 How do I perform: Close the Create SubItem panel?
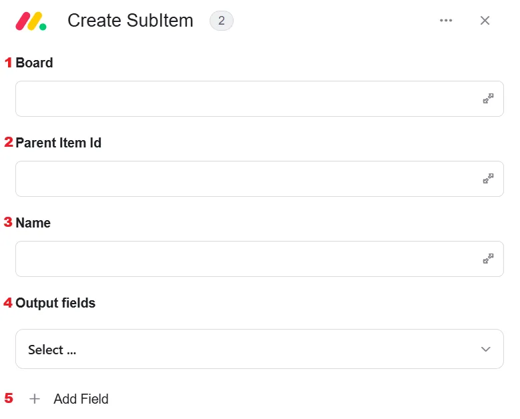click(x=485, y=21)
